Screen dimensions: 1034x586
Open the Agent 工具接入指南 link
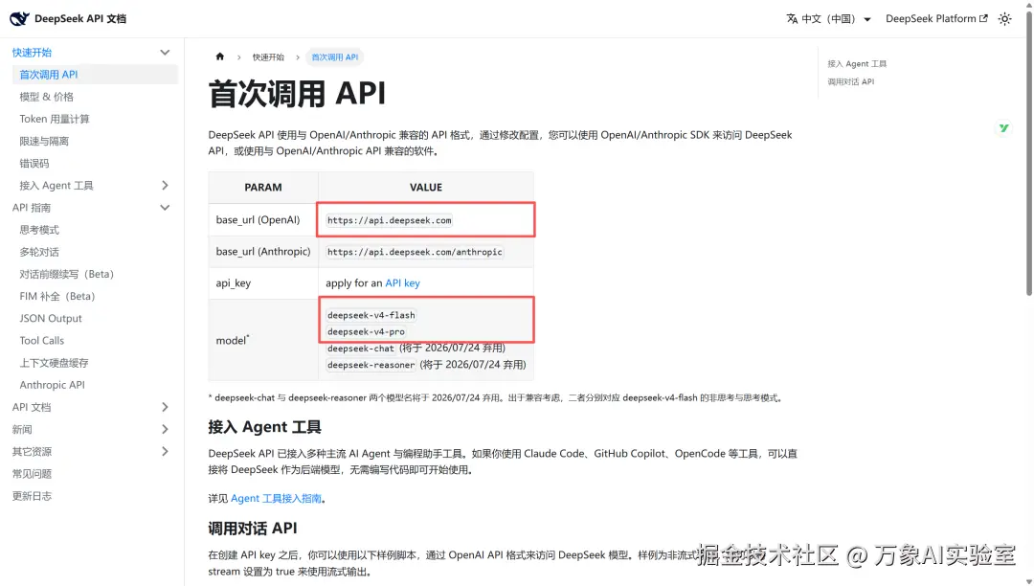[276, 498]
